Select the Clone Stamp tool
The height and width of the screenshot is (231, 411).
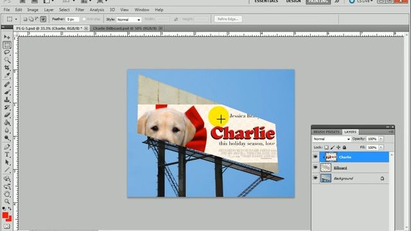point(7,99)
